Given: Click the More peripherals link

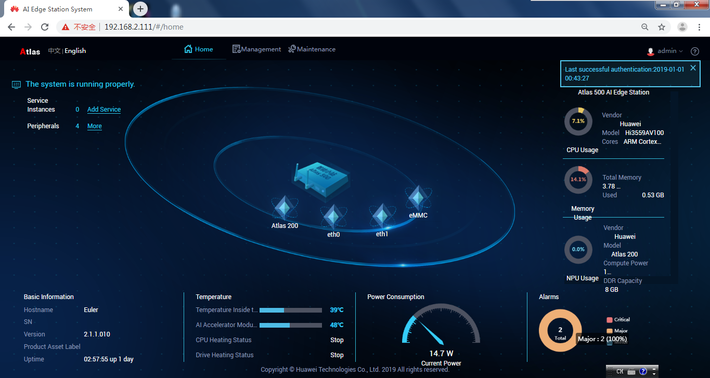Looking at the screenshot, I should point(95,126).
